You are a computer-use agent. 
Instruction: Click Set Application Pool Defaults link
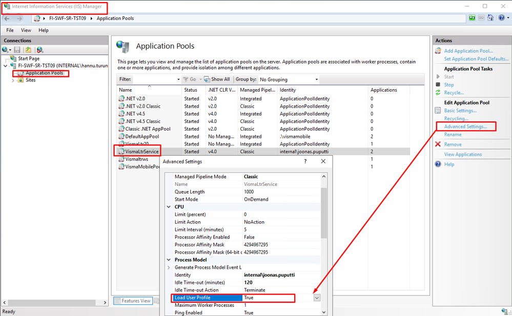[x=477, y=59]
